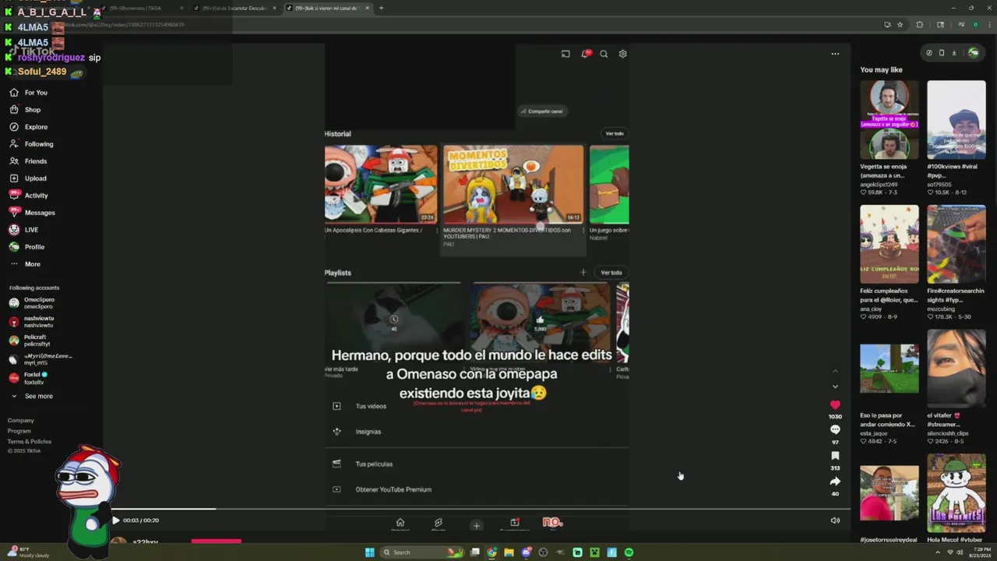
Task: Open the For You feed
Action: click(28, 93)
